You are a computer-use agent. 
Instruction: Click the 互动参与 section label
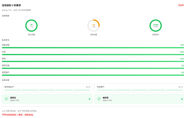coord(6,40)
